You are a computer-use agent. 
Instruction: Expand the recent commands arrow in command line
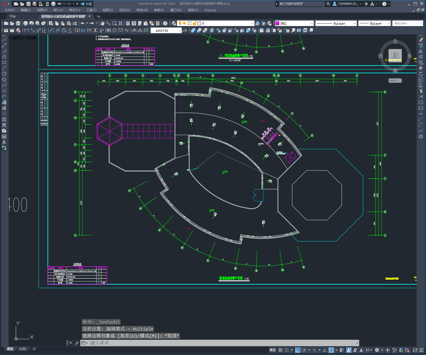[357, 343]
